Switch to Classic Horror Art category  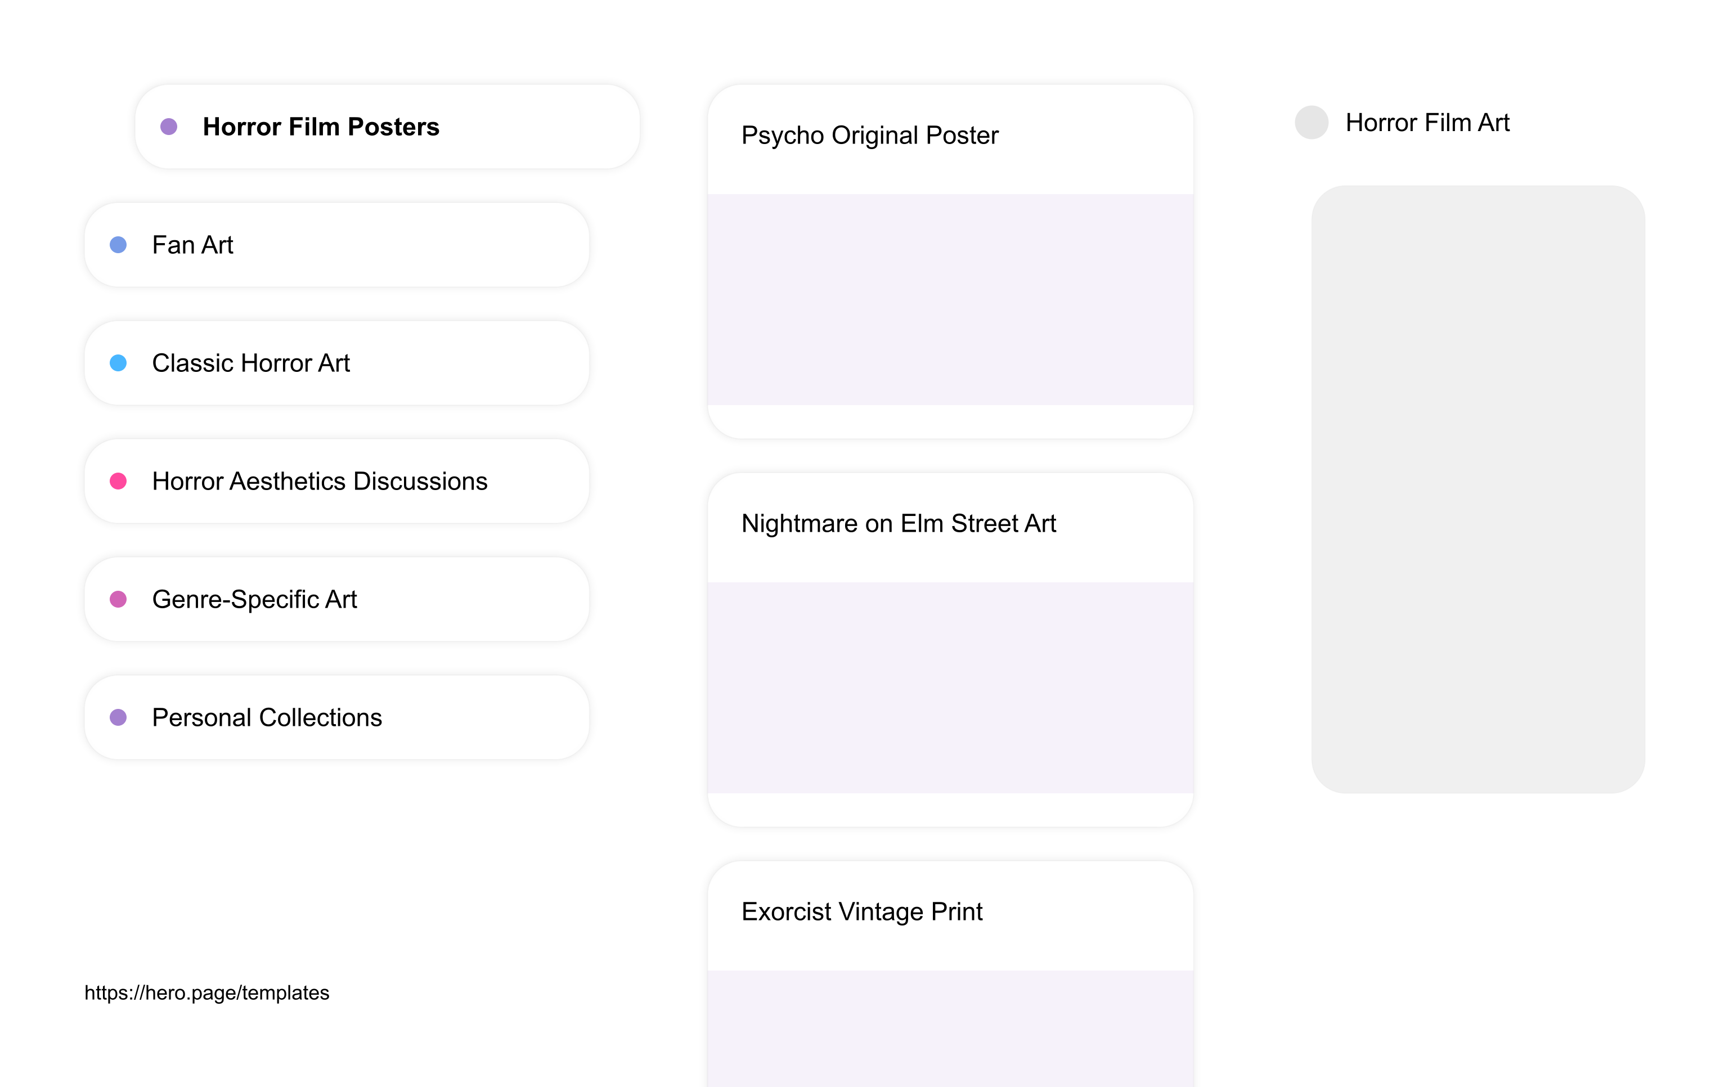click(x=337, y=363)
